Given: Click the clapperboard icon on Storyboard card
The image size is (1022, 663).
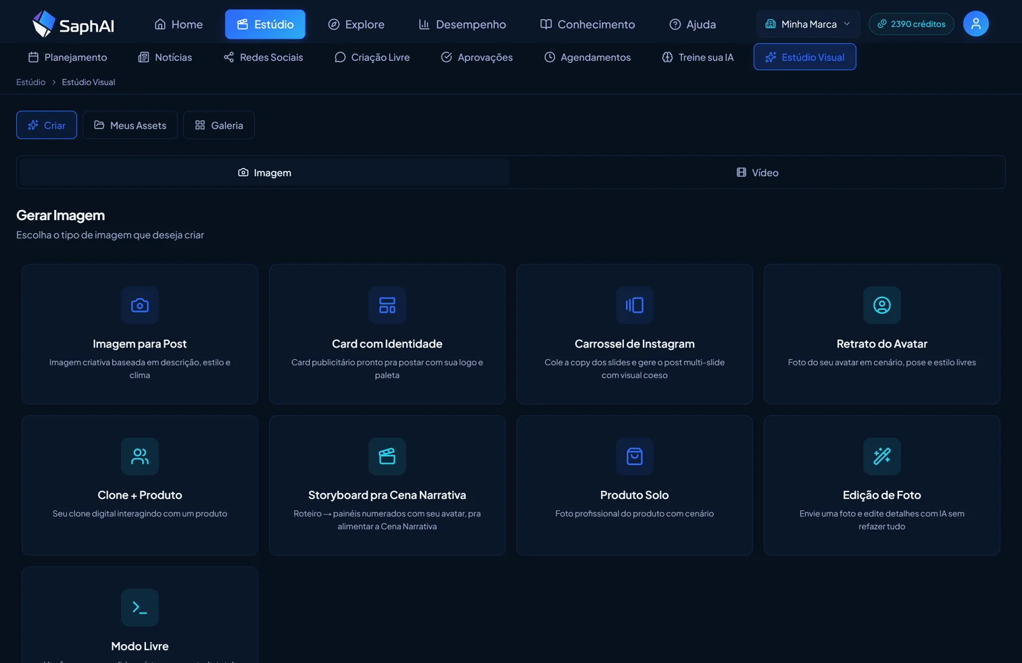Looking at the screenshot, I should (x=387, y=456).
